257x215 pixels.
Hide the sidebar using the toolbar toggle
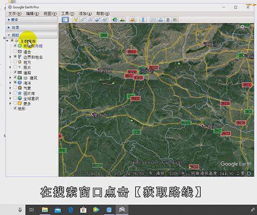[65, 20]
